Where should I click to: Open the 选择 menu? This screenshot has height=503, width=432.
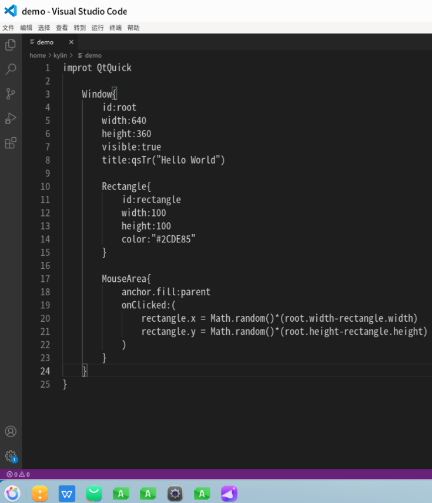(44, 28)
